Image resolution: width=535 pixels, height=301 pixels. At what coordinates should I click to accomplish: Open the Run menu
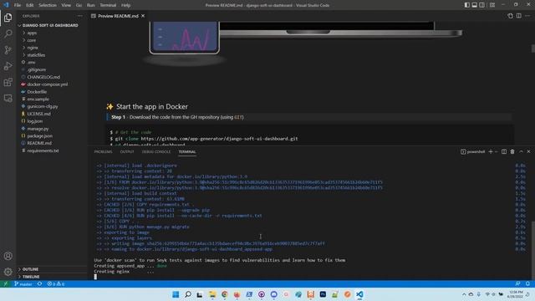[x=90, y=5]
